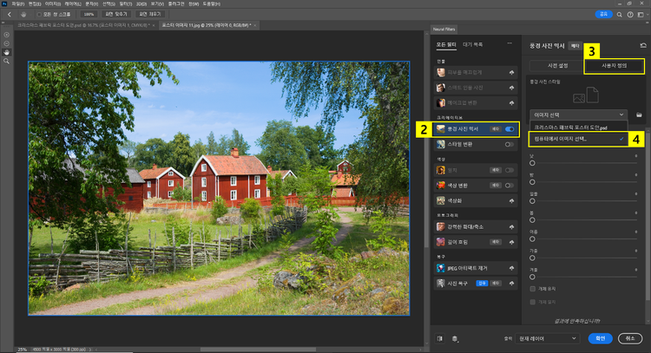Switch to the 대기 목록 tab
Image resolution: width=651 pixels, height=353 pixels.
click(x=472, y=44)
